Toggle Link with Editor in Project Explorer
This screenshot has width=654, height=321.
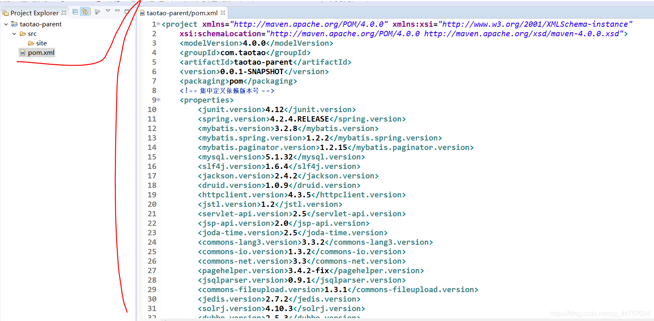tap(85, 12)
